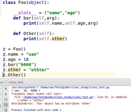Click the def bar method definition
This screenshot has width=131, height=112.
[x=36, y=18]
